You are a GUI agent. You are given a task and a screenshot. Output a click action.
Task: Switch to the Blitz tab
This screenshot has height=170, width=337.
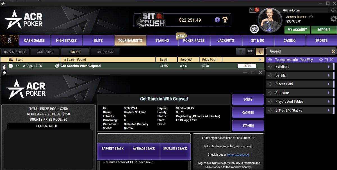(98, 40)
